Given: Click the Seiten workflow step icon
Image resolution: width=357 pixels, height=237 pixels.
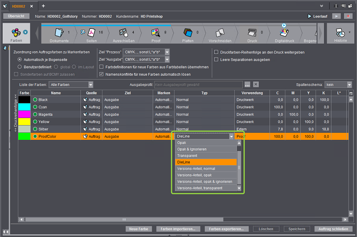Looking at the screenshot, I should tap(91, 33).
